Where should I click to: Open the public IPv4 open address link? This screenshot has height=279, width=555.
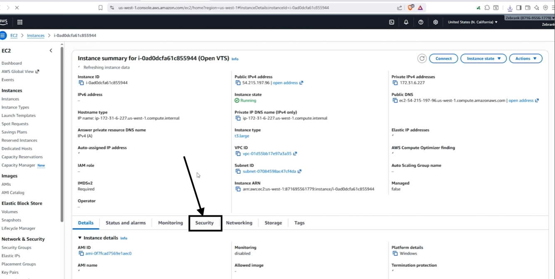[x=288, y=83]
